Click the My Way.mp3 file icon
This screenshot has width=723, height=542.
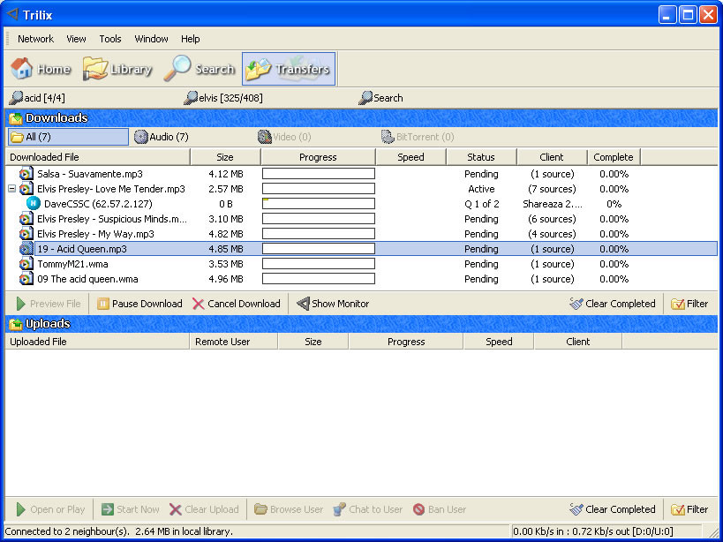(26, 233)
